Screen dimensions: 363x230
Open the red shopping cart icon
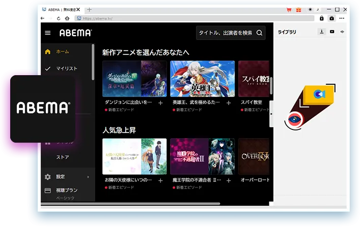coord(289,10)
